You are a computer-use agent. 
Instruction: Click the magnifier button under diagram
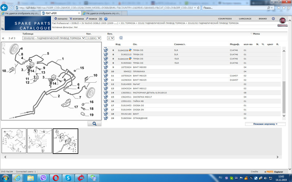click(x=95, y=124)
